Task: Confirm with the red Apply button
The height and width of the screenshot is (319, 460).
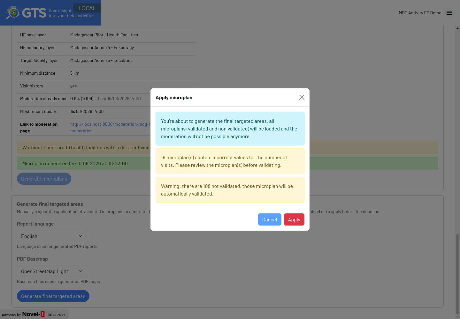Action: point(294,219)
